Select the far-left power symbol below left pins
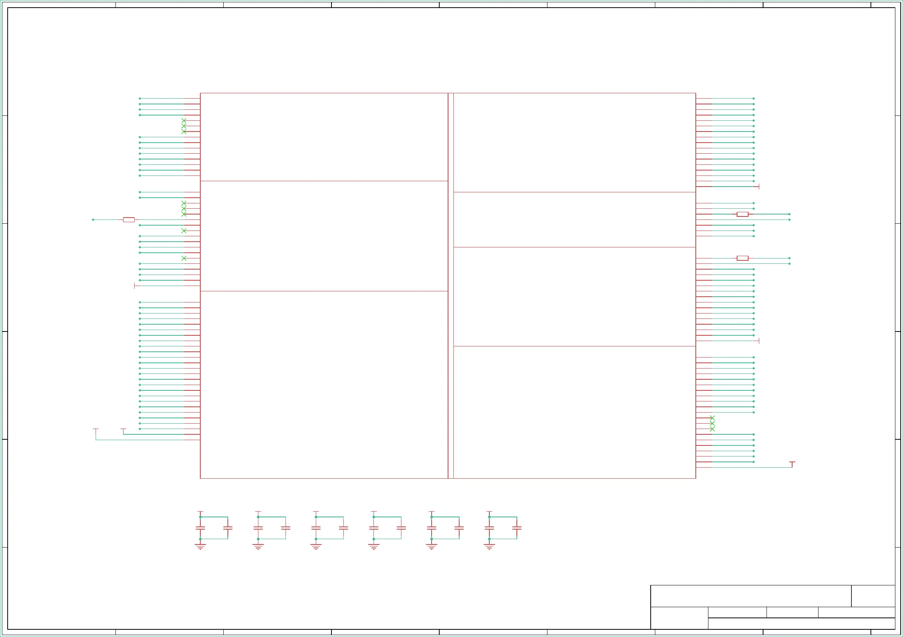 pos(96,430)
